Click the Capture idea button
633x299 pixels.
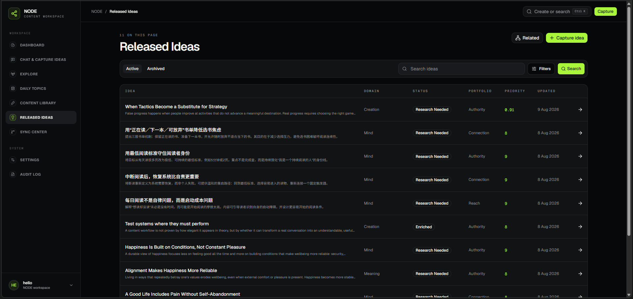tap(566, 38)
